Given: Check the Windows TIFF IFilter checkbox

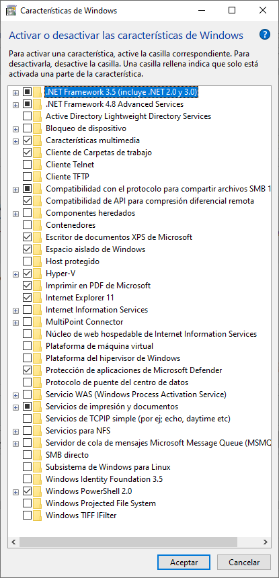Looking at the screenshot, I should pos(28,515).
